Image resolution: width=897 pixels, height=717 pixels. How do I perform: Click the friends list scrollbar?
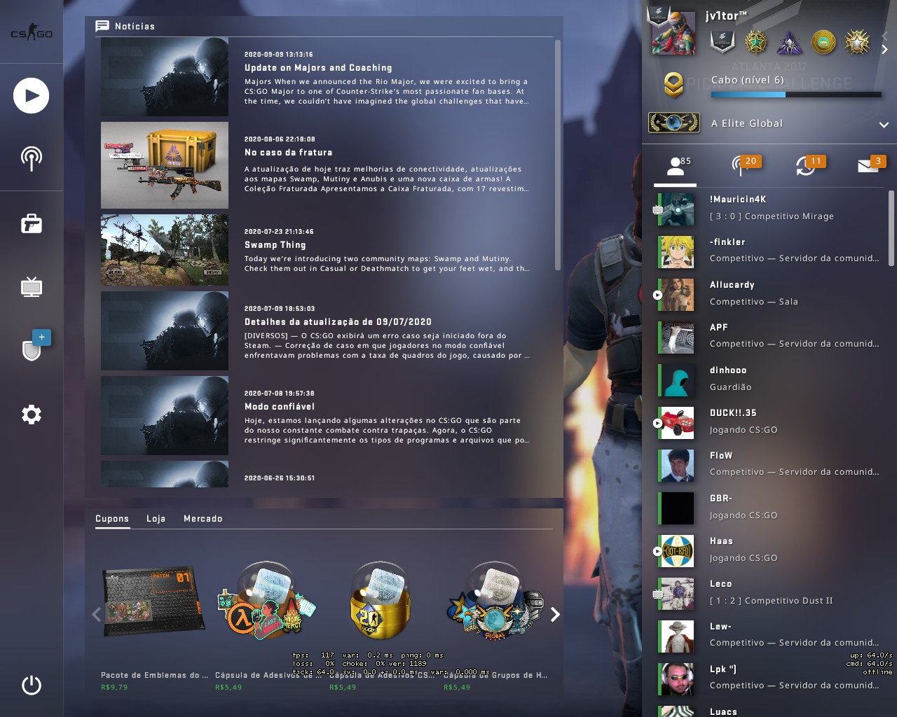pyautogui.click(x=891, y=228)
